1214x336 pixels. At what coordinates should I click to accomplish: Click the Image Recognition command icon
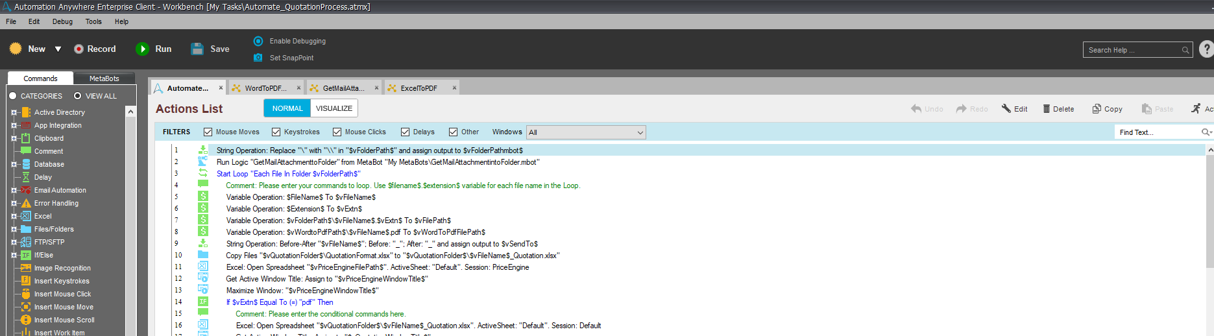tap(26, 268)
